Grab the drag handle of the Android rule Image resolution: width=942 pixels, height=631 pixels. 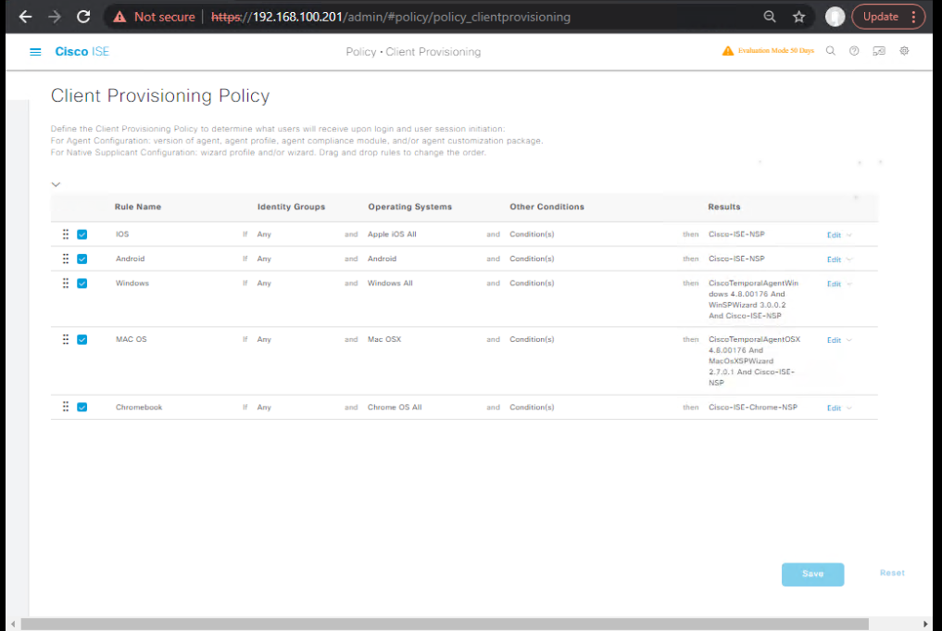[x=66, y=259]
